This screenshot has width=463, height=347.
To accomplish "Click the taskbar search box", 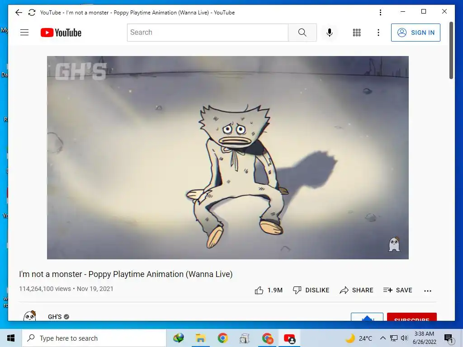I will pyautogui.click(x=94, y=338).
